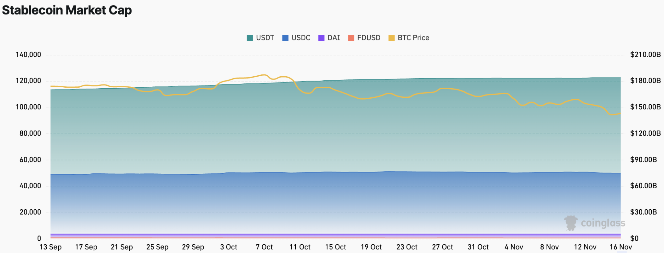Click the FDUSD legend label text
664x253 pixels.
[x=369, y=38]
